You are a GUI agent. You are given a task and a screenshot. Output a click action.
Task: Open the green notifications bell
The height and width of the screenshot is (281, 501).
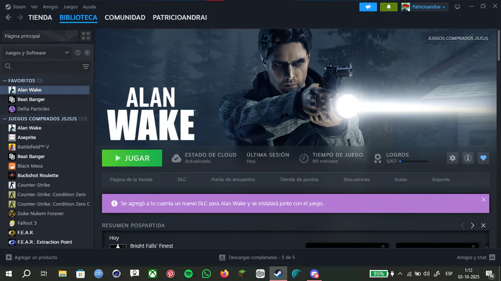coord(389,7)
